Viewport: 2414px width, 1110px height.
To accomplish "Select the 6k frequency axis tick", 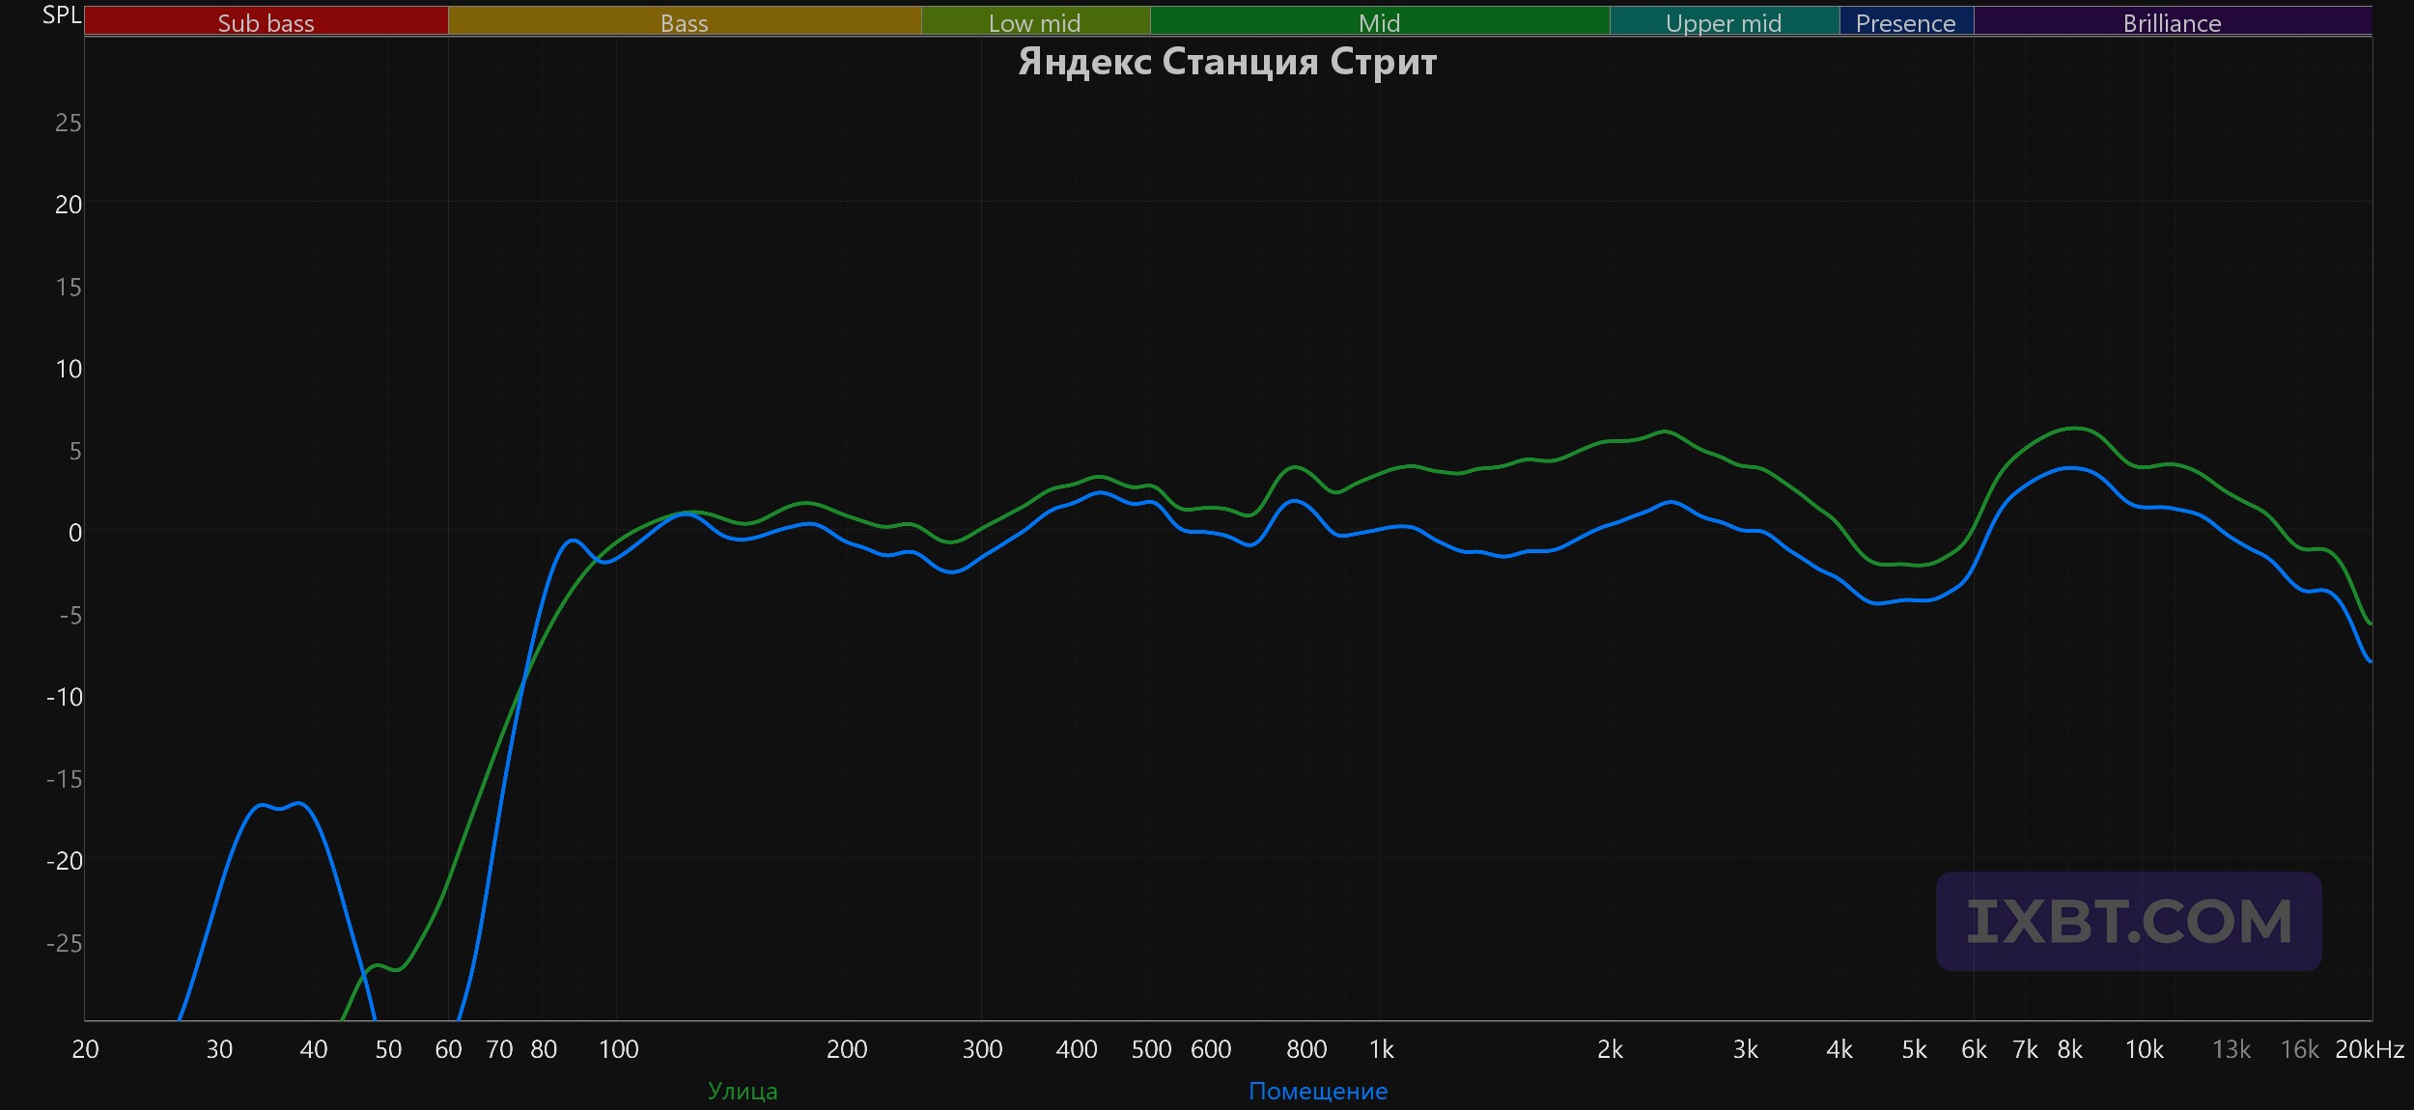I will [x=1974, y=1049].
